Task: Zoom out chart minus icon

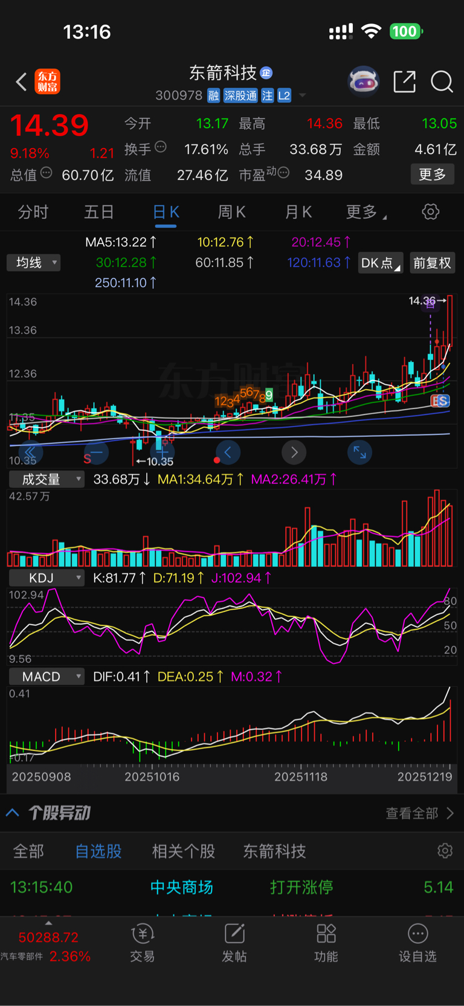Action: click(x=96, y=452)
